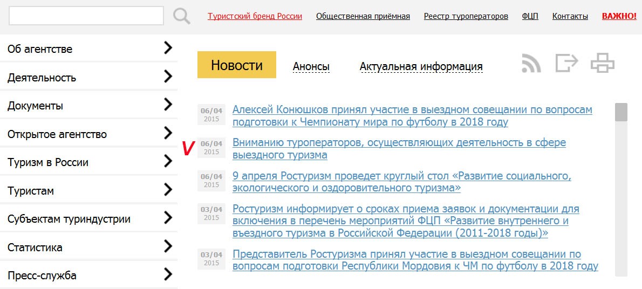
Task: Expand the Об агентстве chevron
Action: (168, 48)
